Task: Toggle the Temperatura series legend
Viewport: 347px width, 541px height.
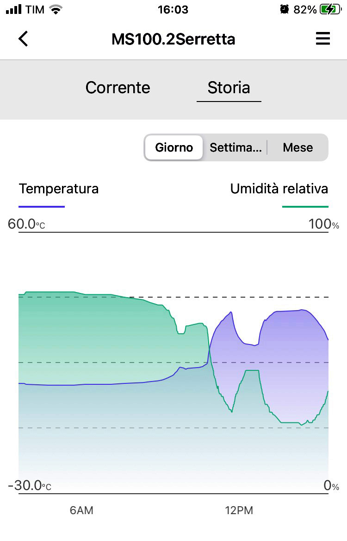Action: pyautogui.click(x=58, y=189)
